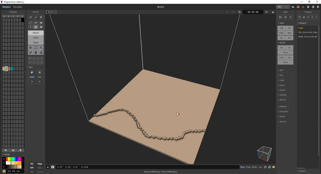The height and width of the screenshot is (174, 321).
Task: Click the Full tool button
Action: tap(281, 28)
